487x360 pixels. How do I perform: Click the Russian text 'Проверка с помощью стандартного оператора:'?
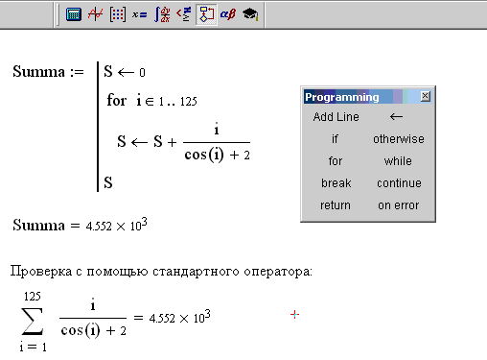pos(161,272)
